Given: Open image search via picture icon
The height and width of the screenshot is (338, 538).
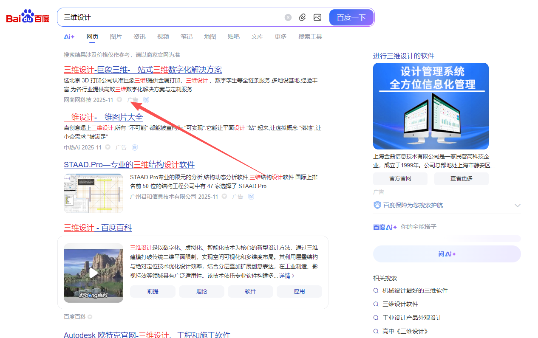Looking at the screenshot, I should coord(317,17).
